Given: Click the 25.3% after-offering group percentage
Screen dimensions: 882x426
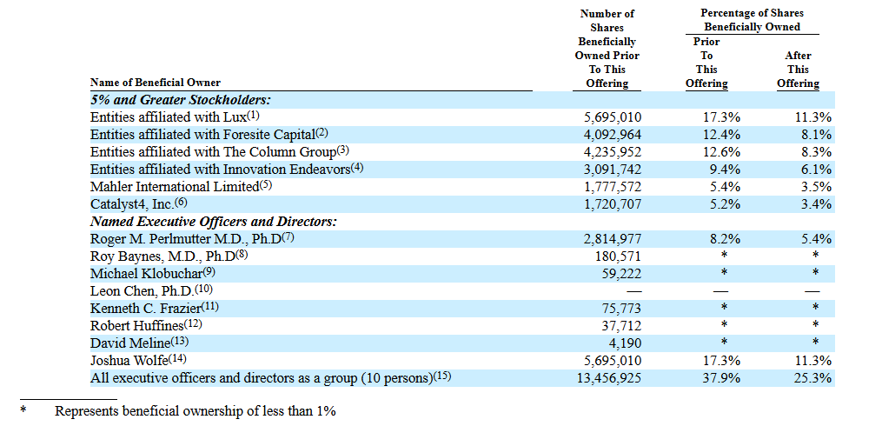Looking at the screenshot, I should point(814,378).
